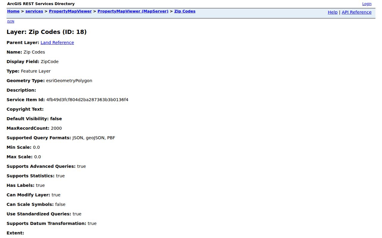This screenshot has height=238, width=382.
Task: Click the ZipCode display field value
Action: tap(50, 62)
